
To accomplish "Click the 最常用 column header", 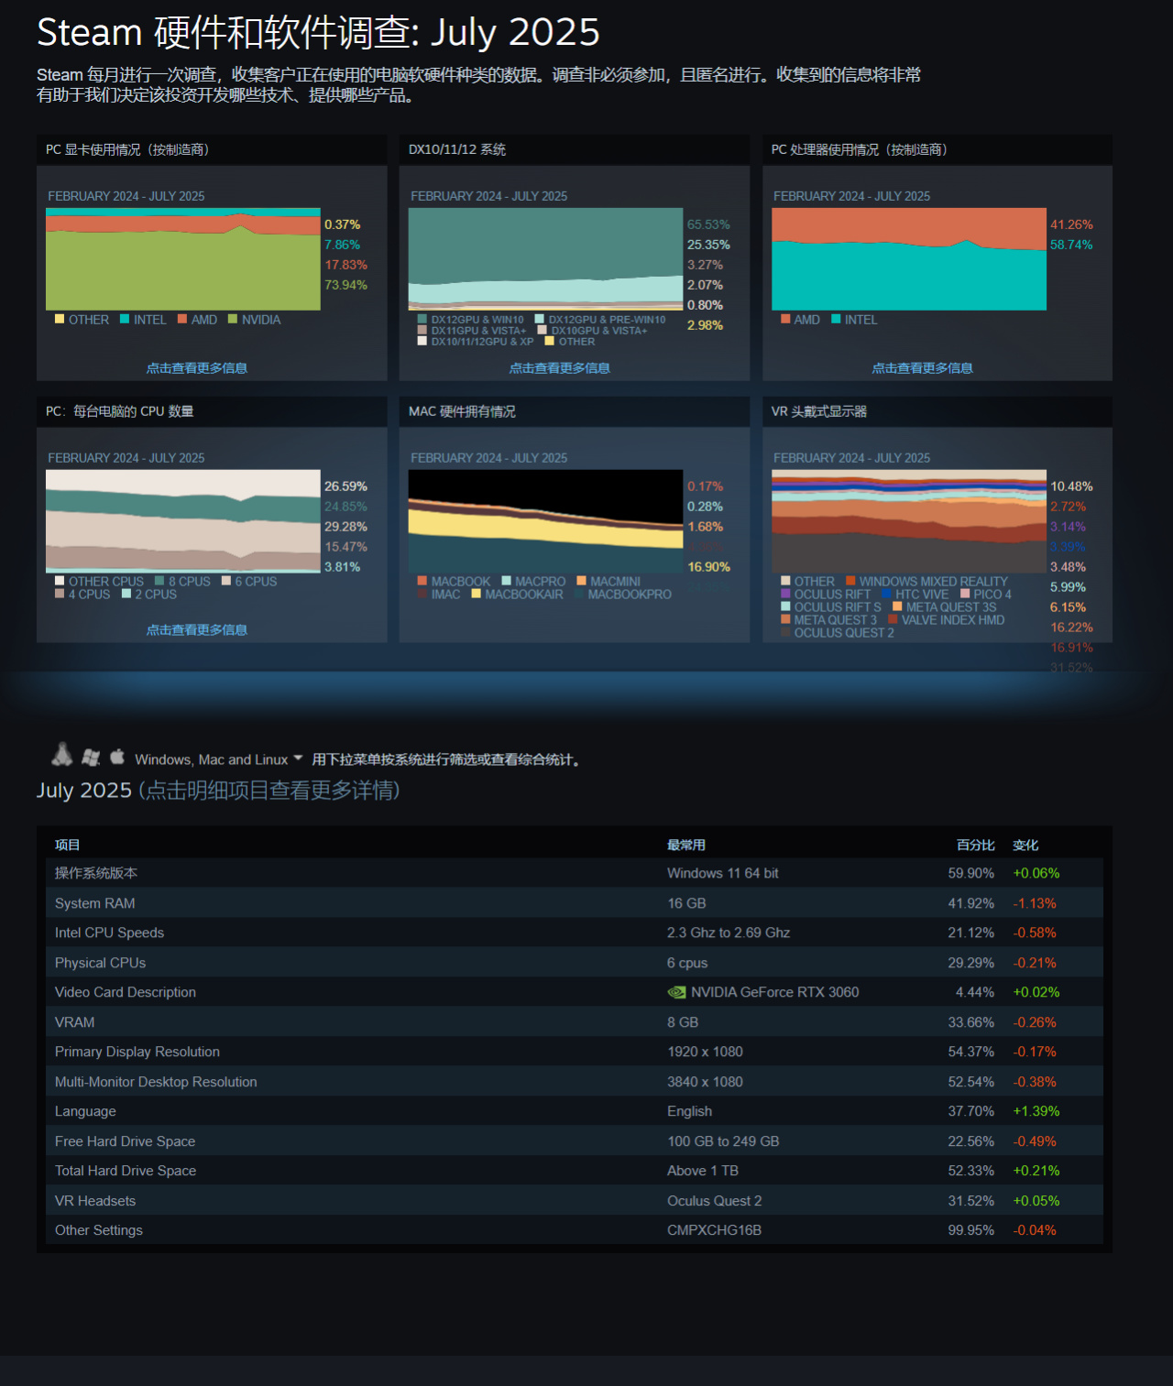I will [x=686, y=845].
